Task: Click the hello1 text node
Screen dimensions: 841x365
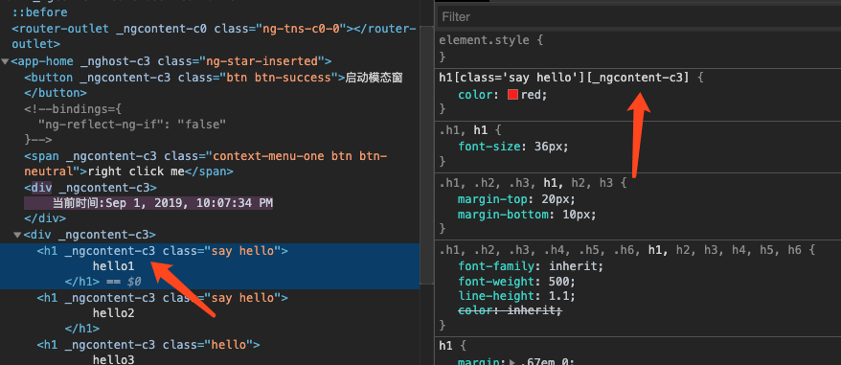Action: click(113, 266)
